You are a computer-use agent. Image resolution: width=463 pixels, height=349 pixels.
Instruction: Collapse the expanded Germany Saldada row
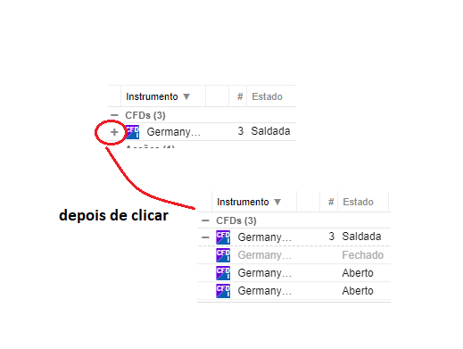205,237
